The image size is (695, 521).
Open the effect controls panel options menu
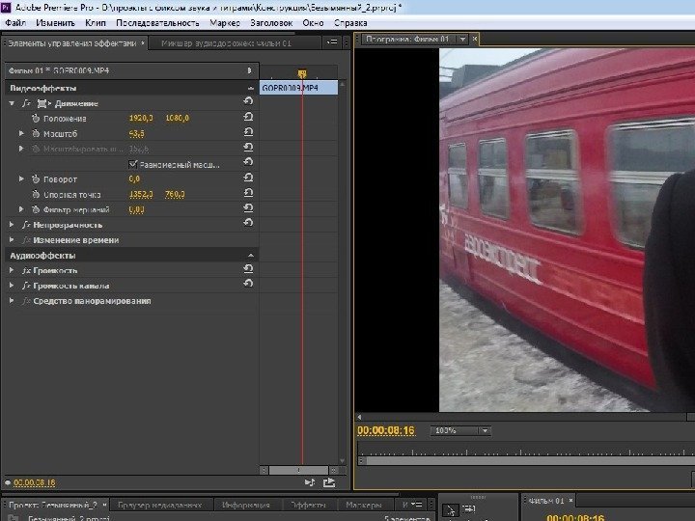(332, 42)
